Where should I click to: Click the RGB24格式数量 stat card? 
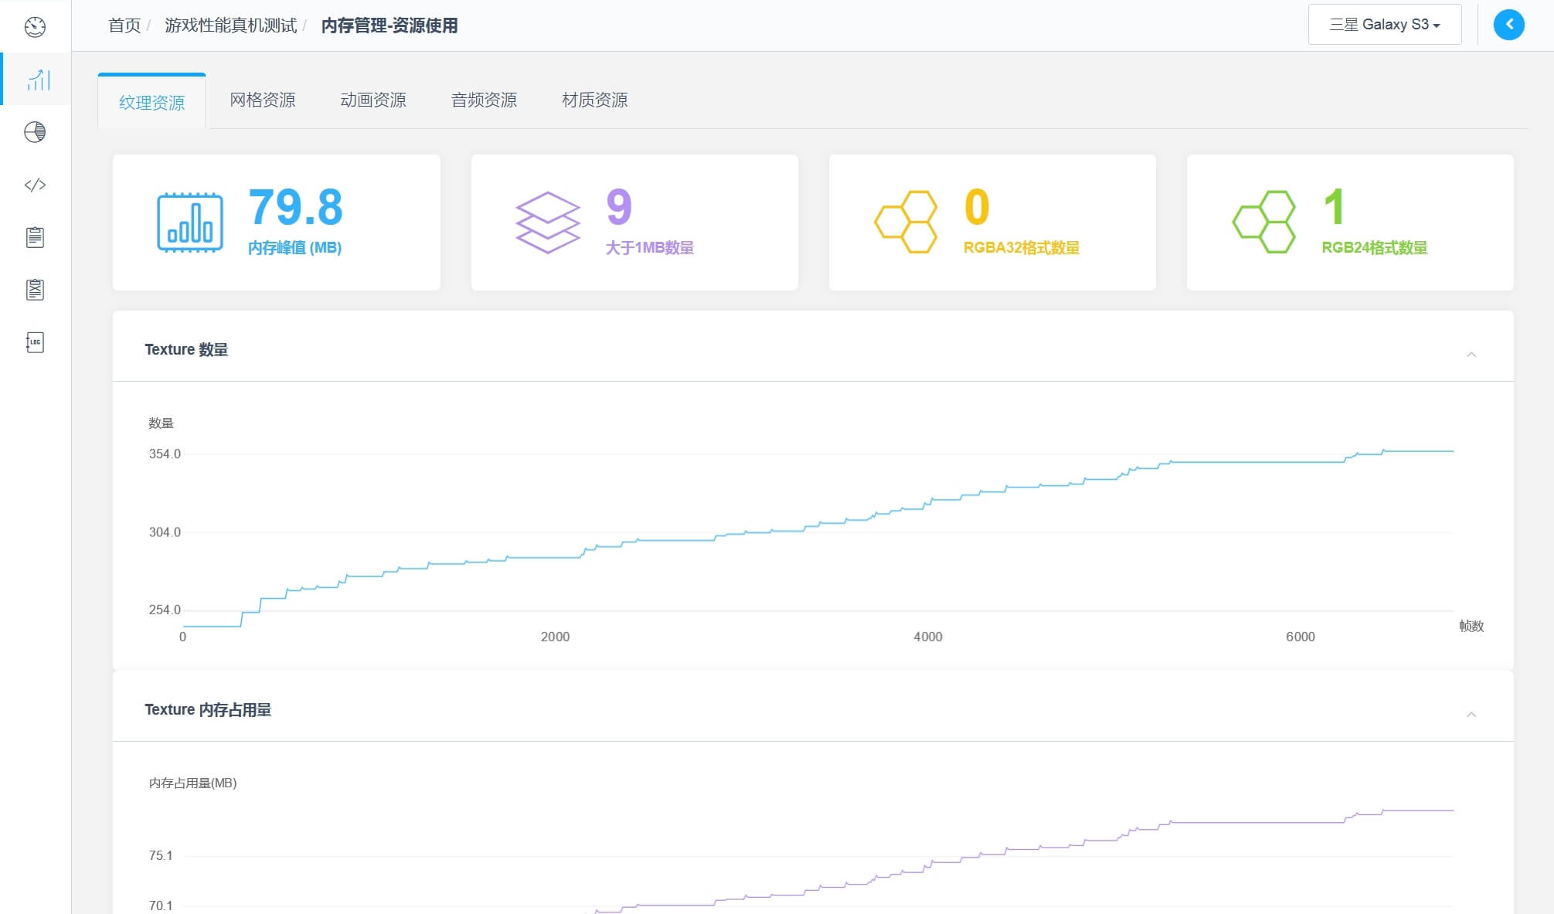click(x=1349, y=223)
